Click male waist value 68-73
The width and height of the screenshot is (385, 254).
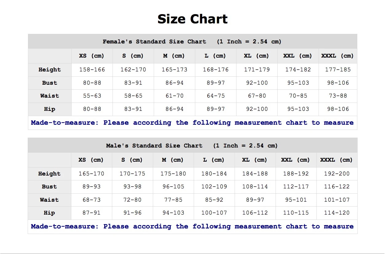pyautogui.click(x=92, y=200)
